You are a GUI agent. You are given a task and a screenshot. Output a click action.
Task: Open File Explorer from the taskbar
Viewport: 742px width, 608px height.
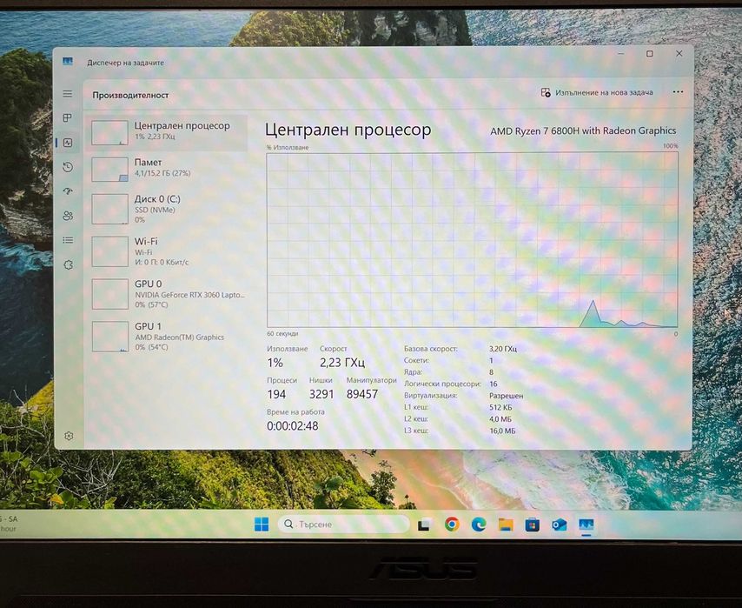coord(506,524)
